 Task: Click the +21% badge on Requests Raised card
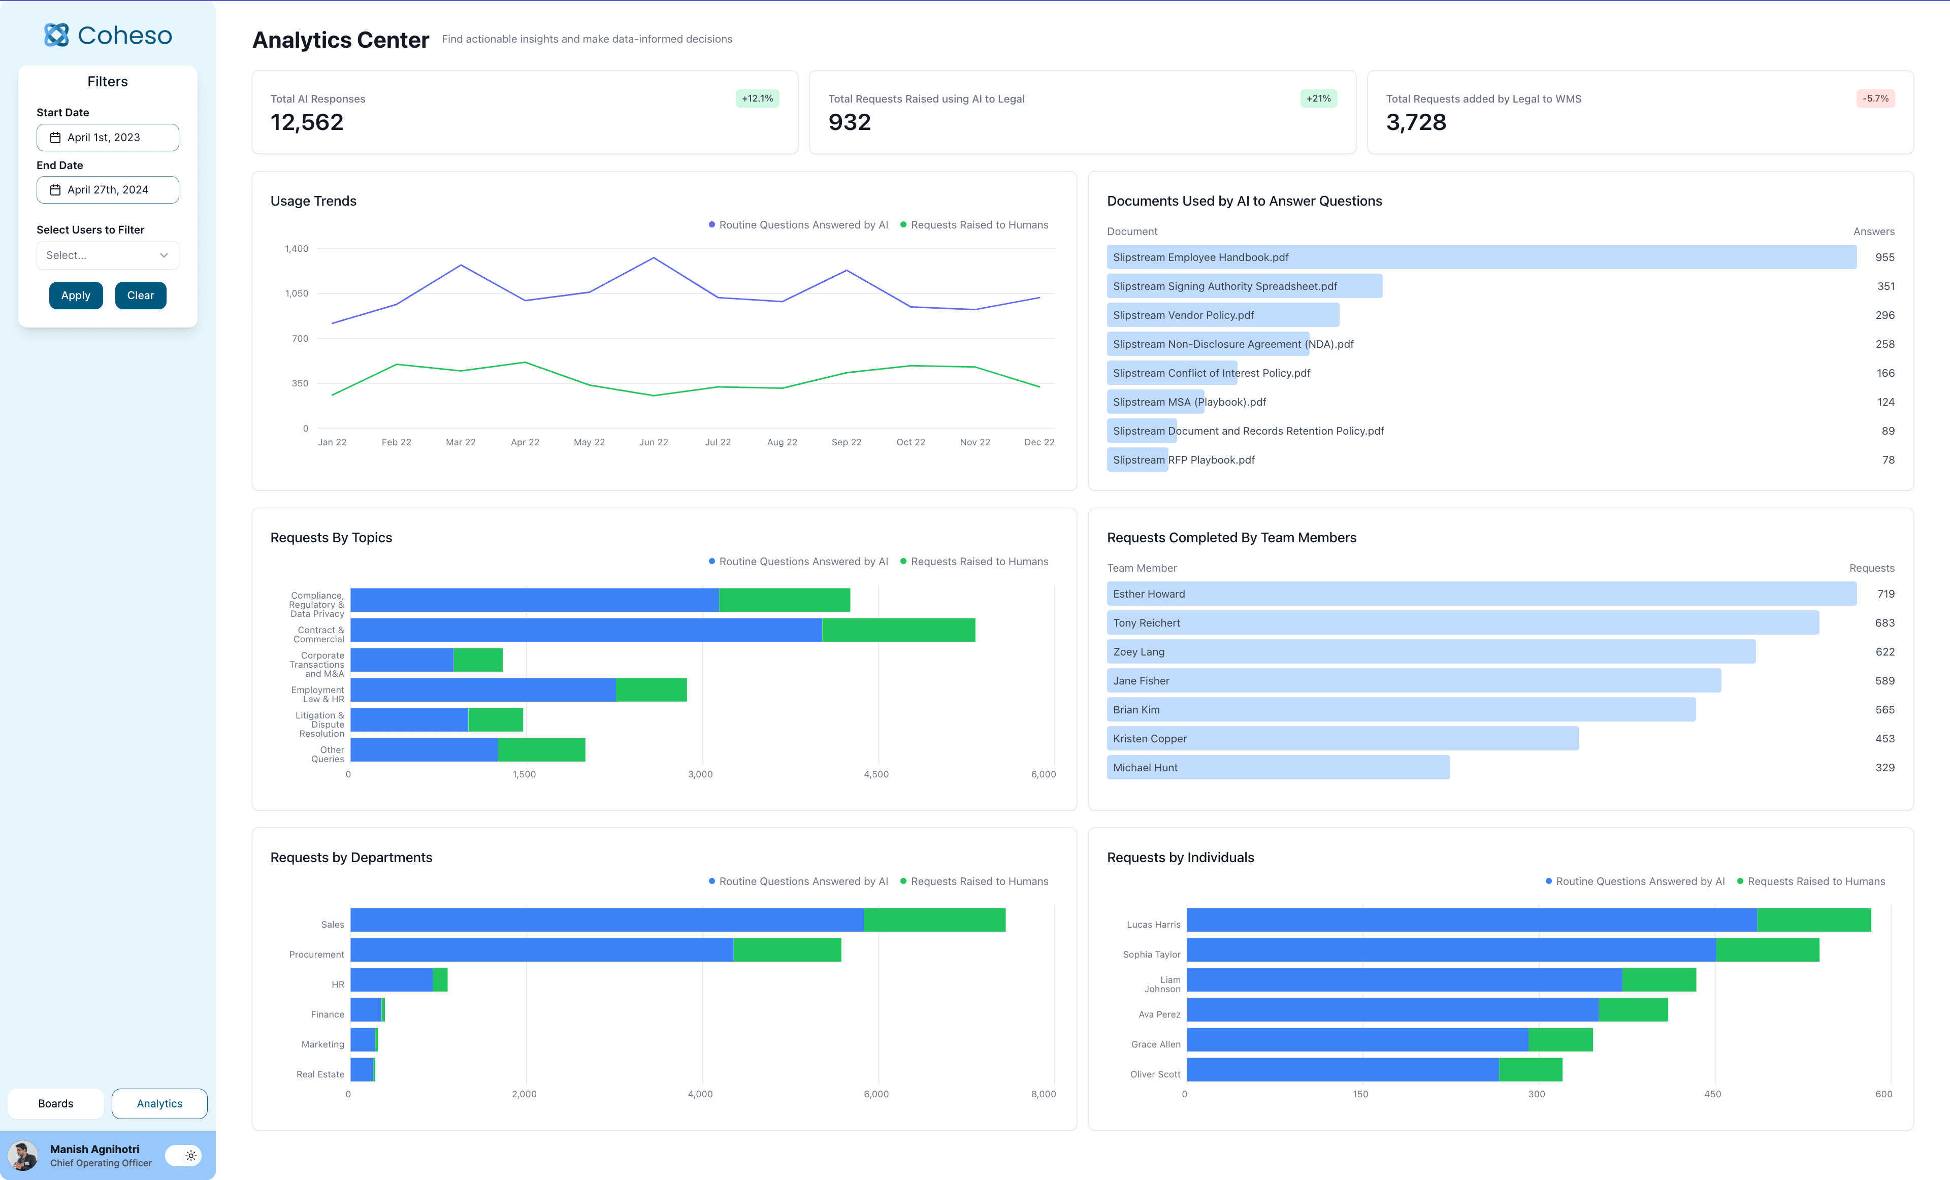[x=1318, y=98]
